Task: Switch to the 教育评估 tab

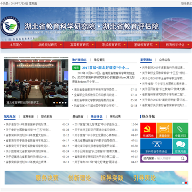Action: (97, 117)
